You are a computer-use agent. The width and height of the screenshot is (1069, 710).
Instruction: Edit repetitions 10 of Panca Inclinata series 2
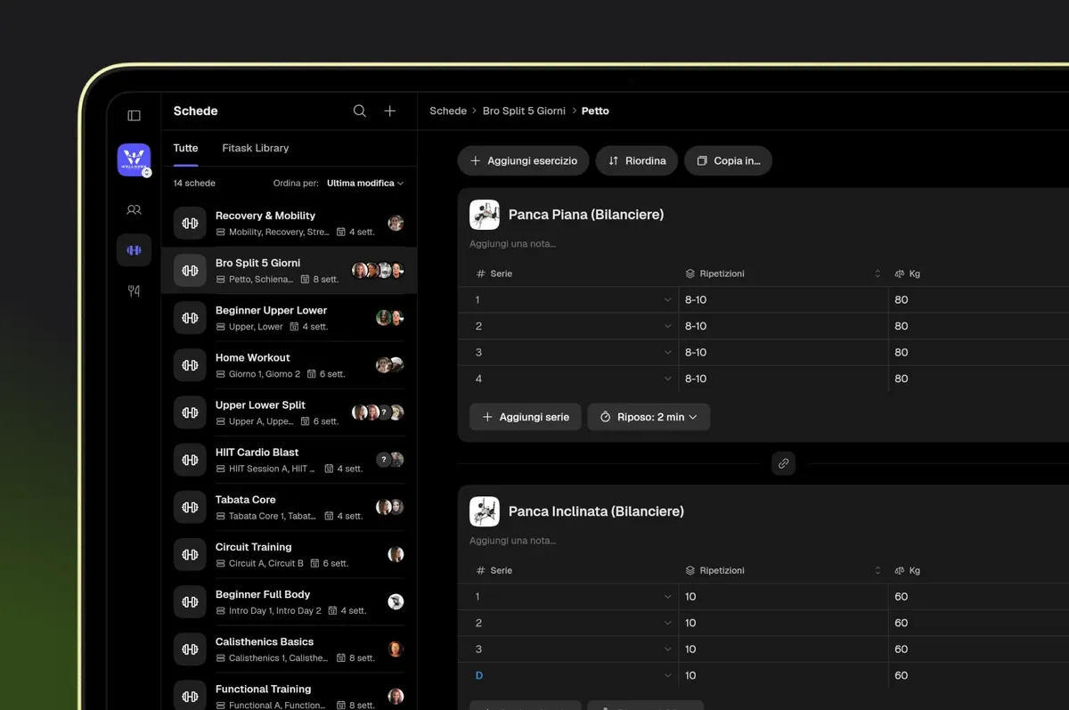tap(784, 623)
